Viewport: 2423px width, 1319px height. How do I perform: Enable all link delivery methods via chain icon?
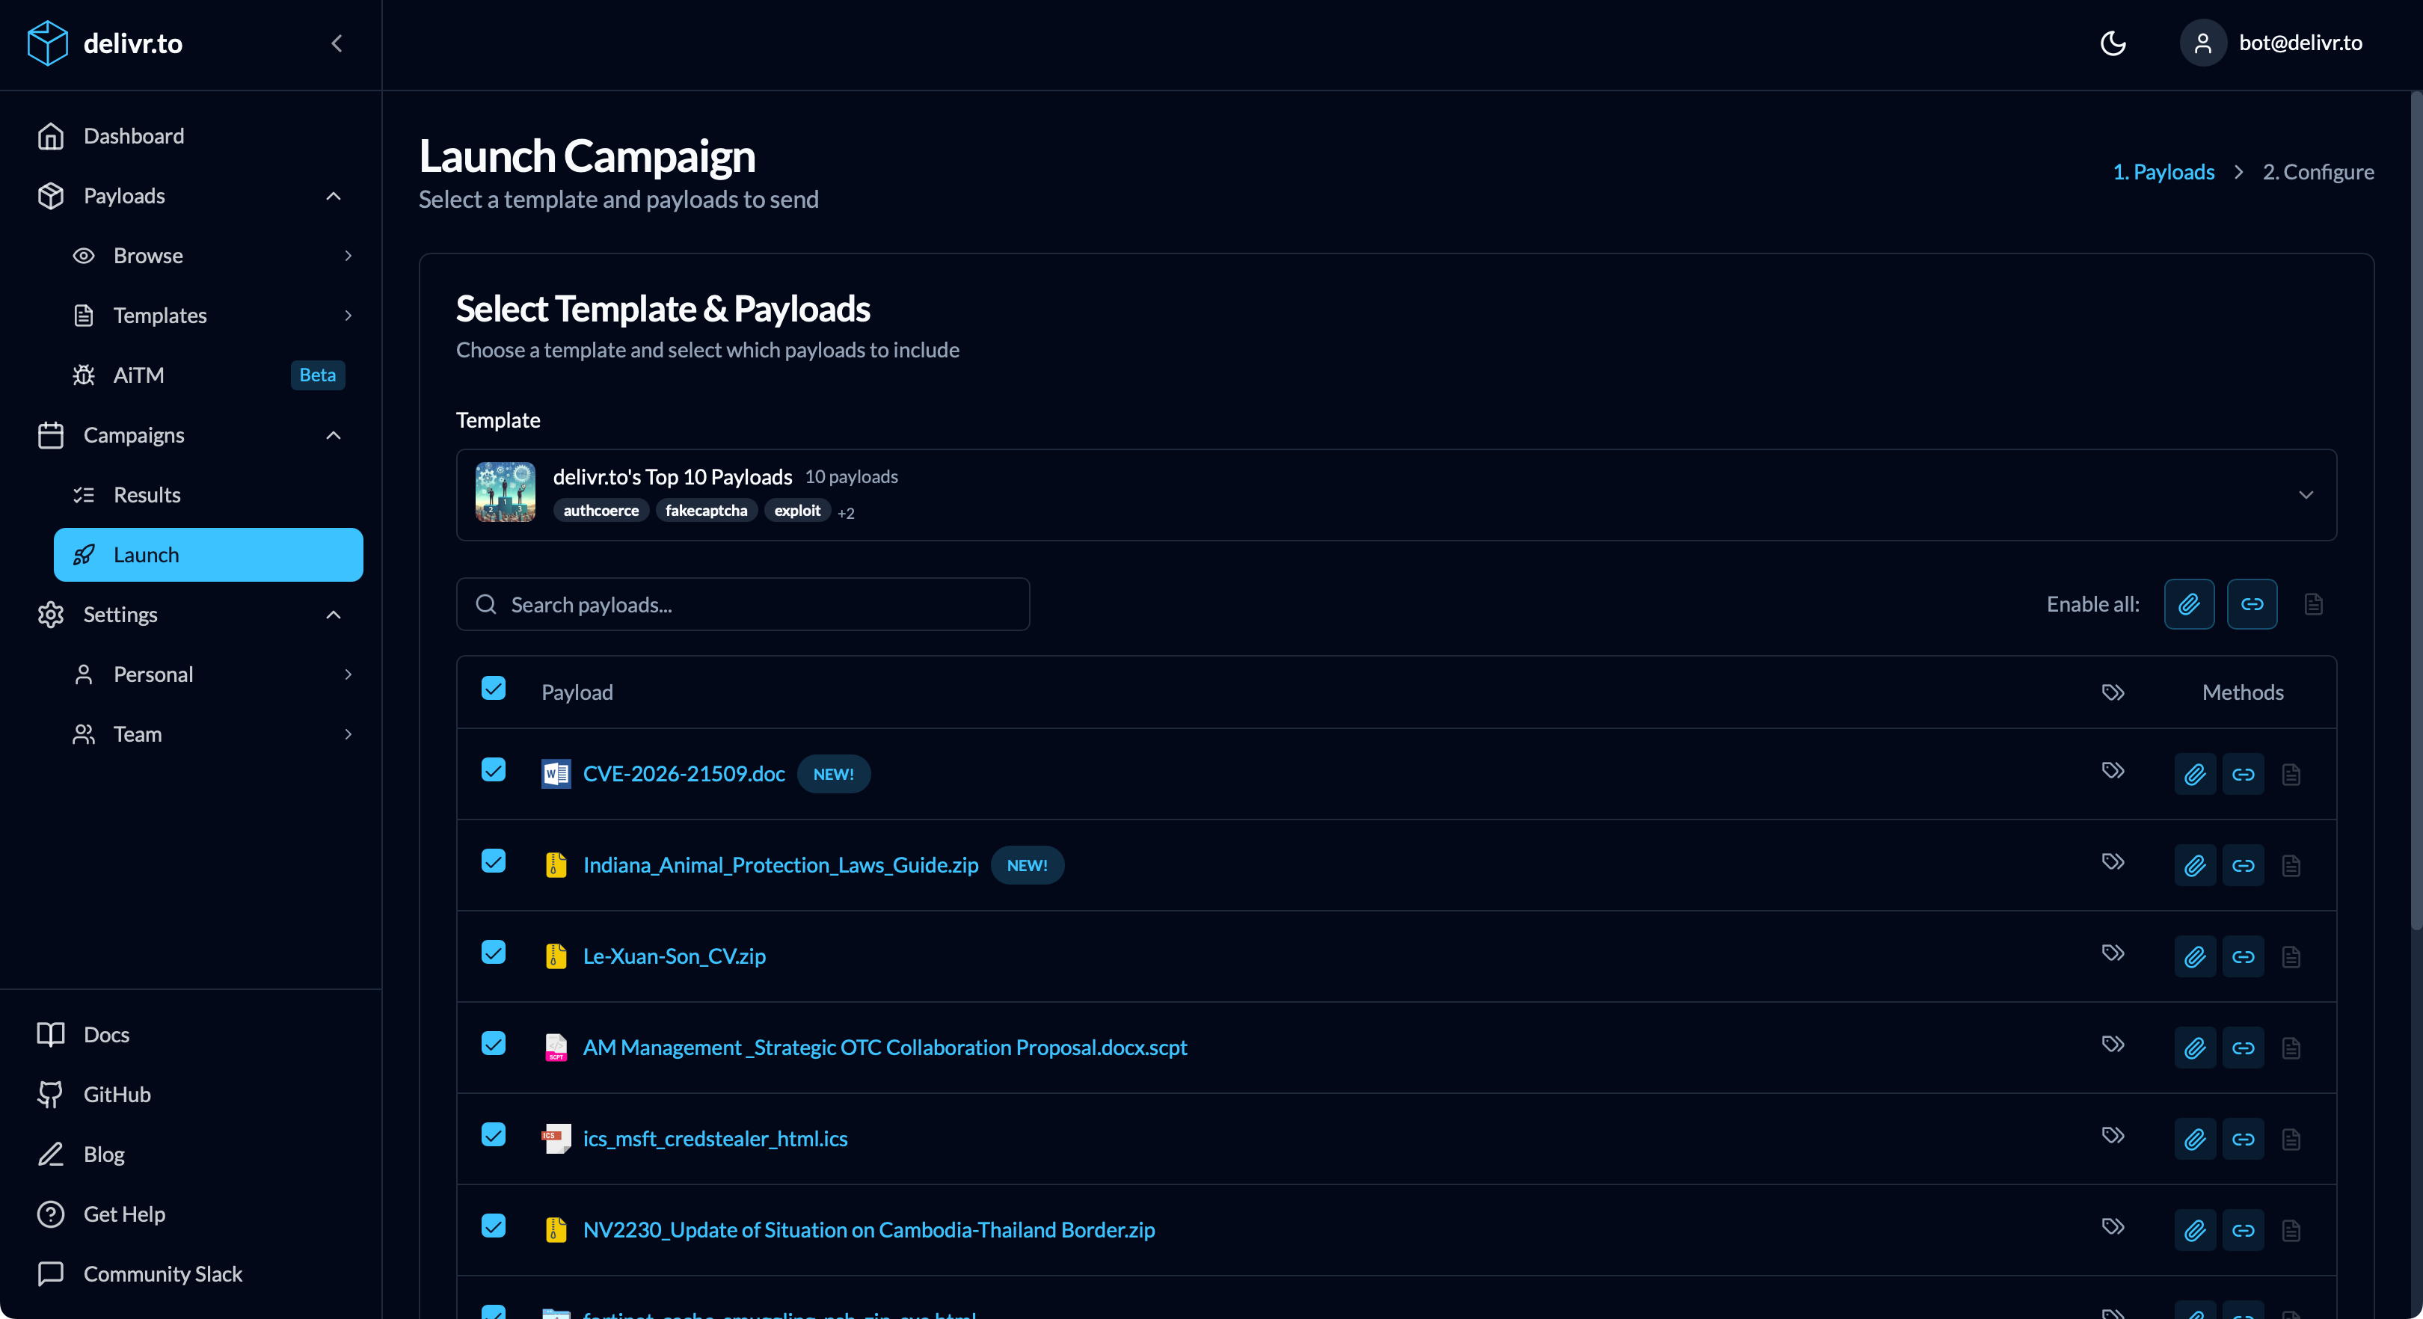pos(2252,604)
